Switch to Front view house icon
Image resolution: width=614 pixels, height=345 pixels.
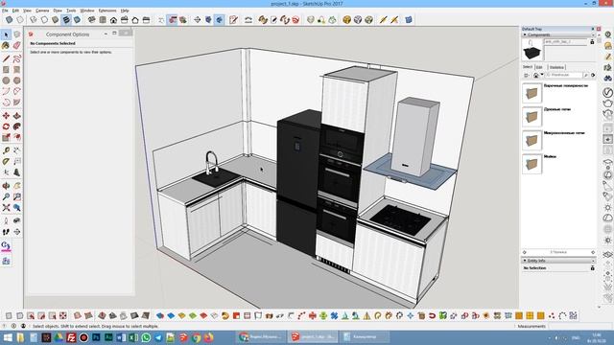point(113,19)
